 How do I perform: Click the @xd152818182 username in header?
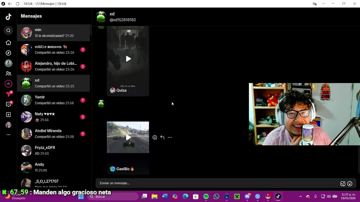(123, 20)
